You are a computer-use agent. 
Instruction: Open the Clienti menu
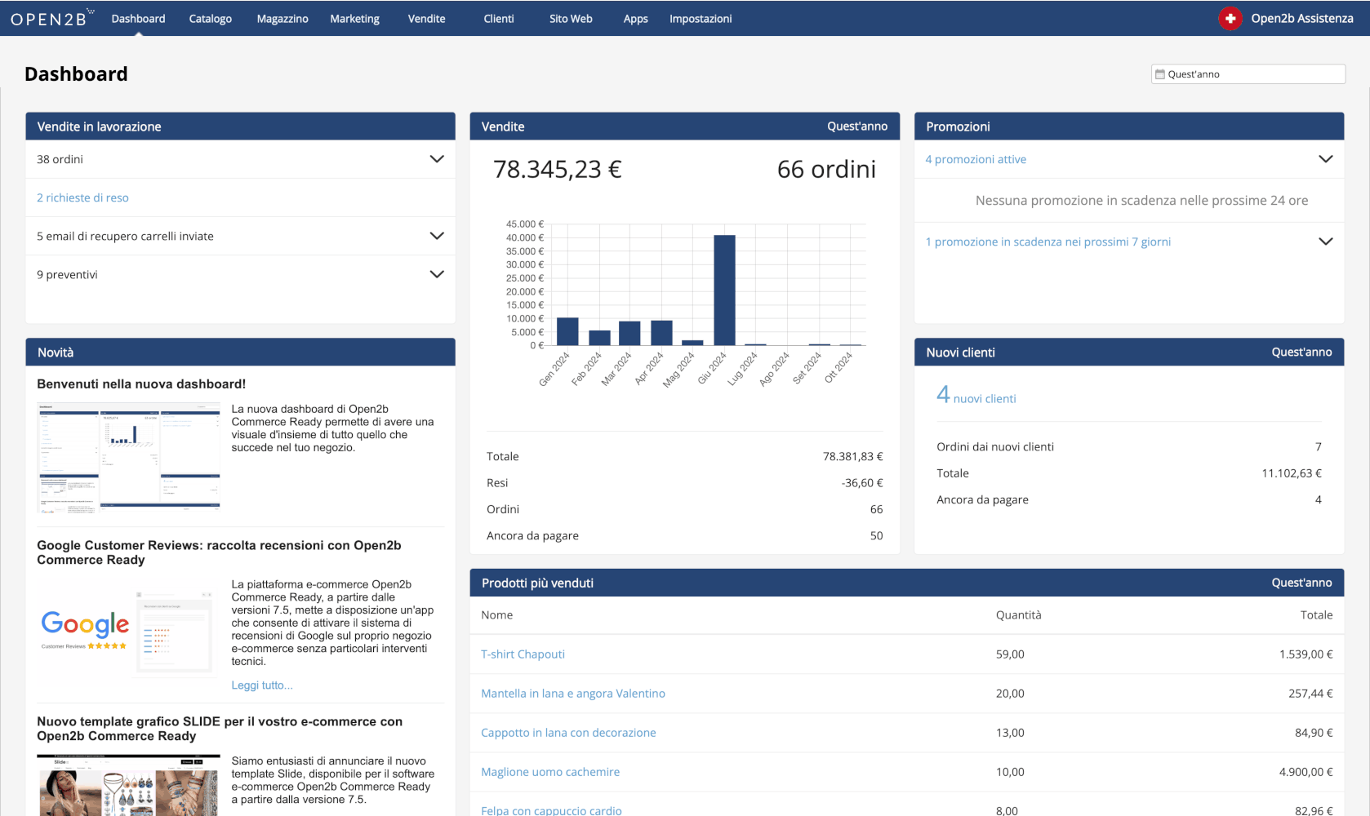[499, 19]
